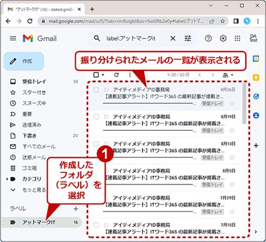The width and height of the screenshot is (266, 242).
Task: Star the 8月13日 email
Action: tap(232, 157)
